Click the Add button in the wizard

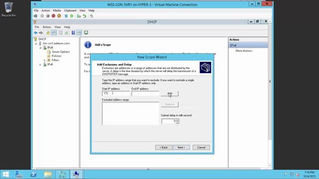pyautogui.click(x=169, y=93)
